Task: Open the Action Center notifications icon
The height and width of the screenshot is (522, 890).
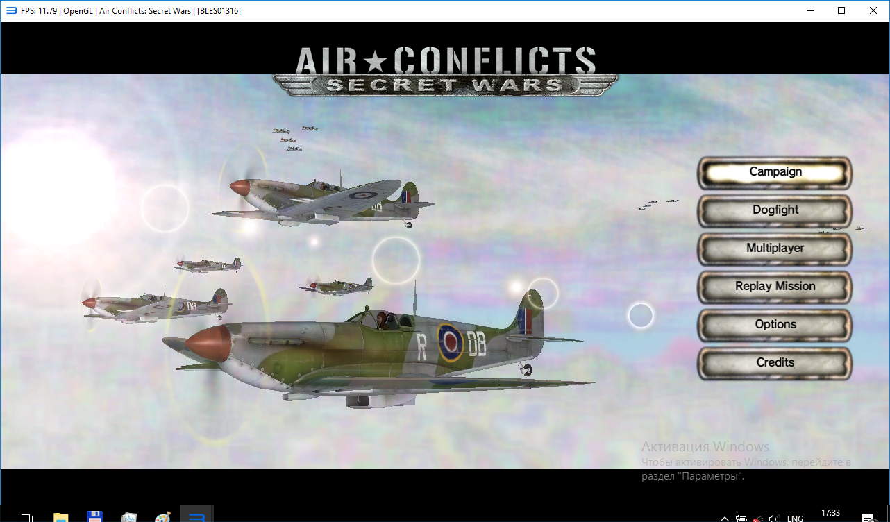Action: click(868, 518)
